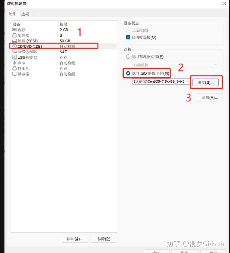
Task: Open file browser with 浏览(B)... button
Action: 205,82
